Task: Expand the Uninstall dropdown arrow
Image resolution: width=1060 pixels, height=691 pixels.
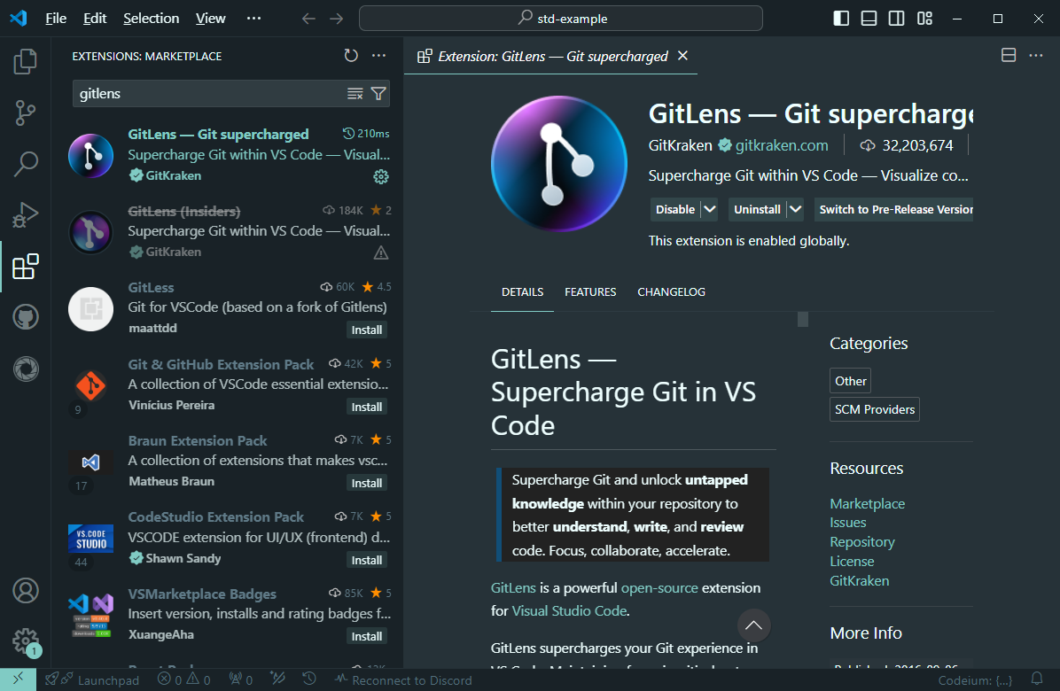Action: click(x=795, y=209)
